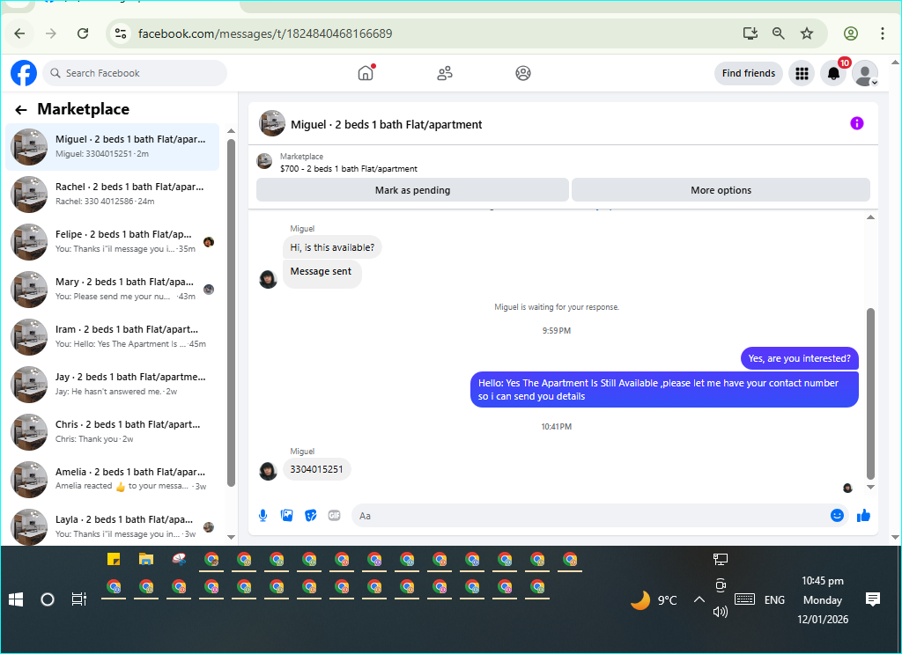Open the Groups icon in top navigation

coord(523,73)
